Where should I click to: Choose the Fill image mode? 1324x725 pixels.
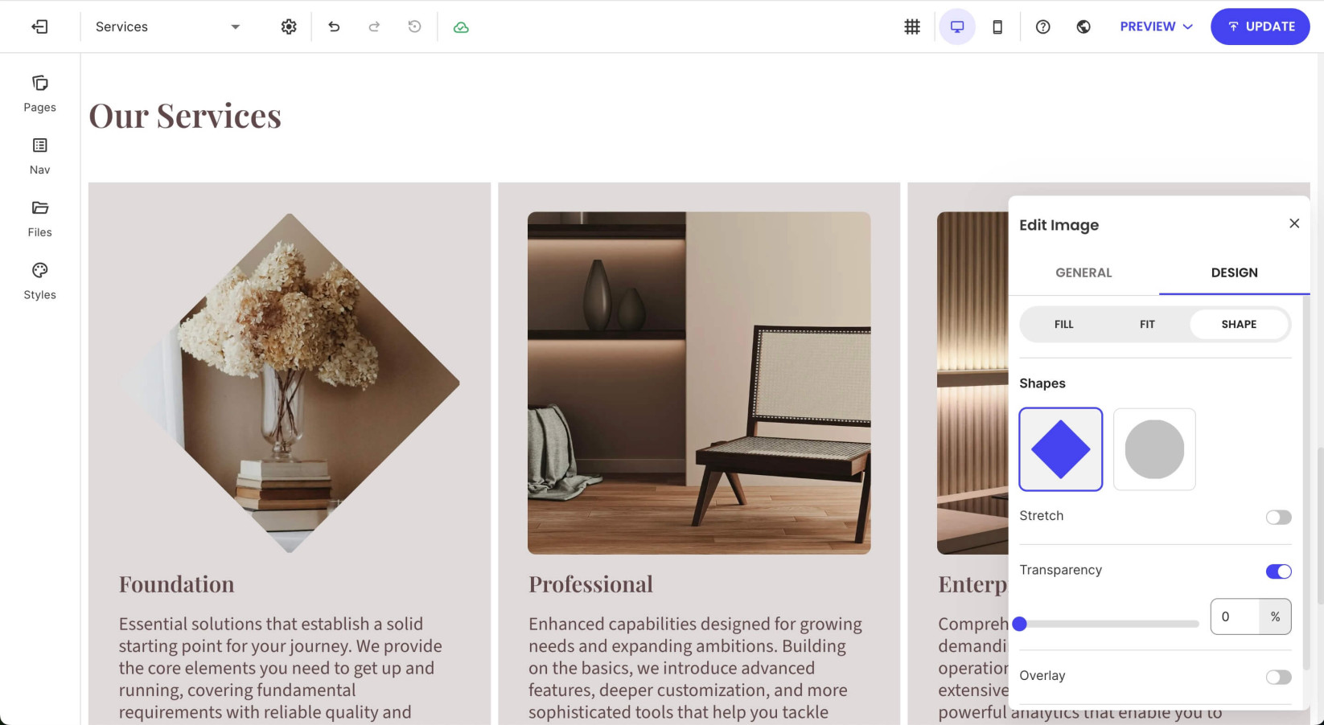[1063, 324]
